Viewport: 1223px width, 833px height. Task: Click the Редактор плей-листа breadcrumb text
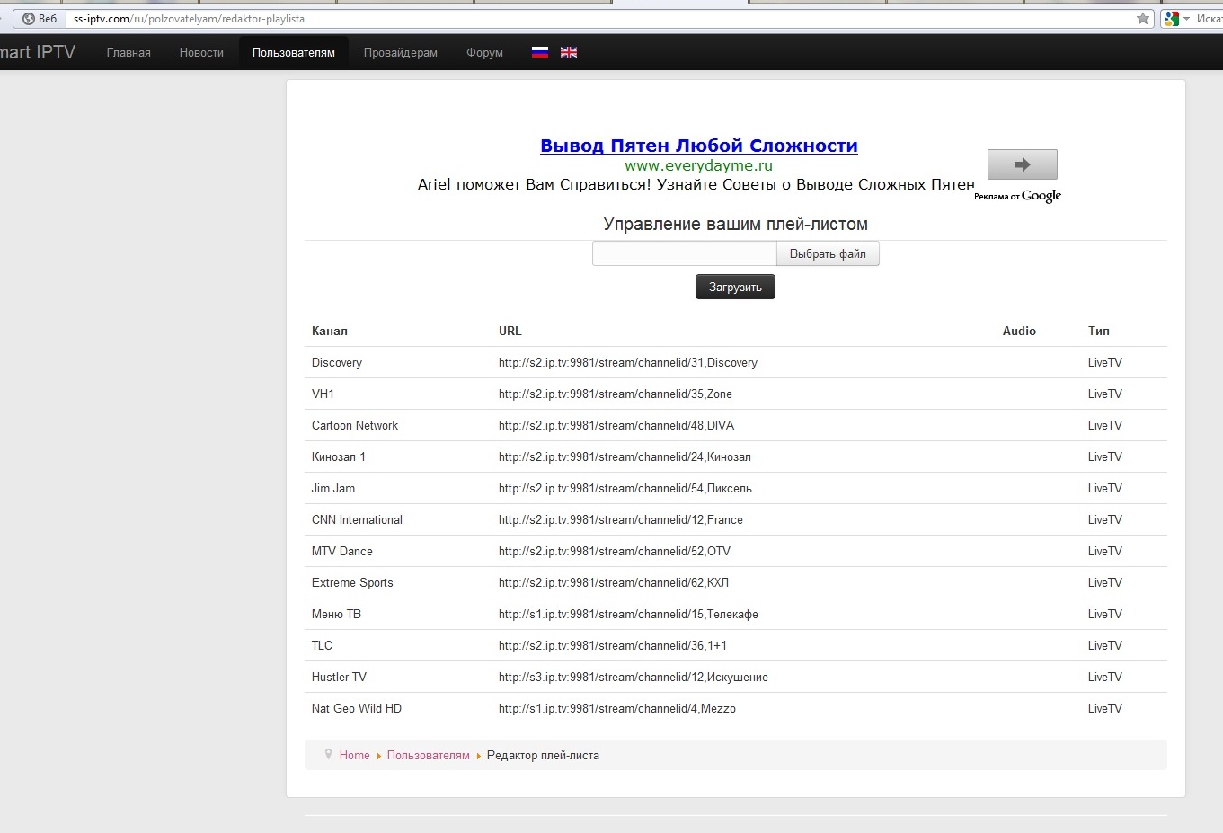tap(543, 756)
